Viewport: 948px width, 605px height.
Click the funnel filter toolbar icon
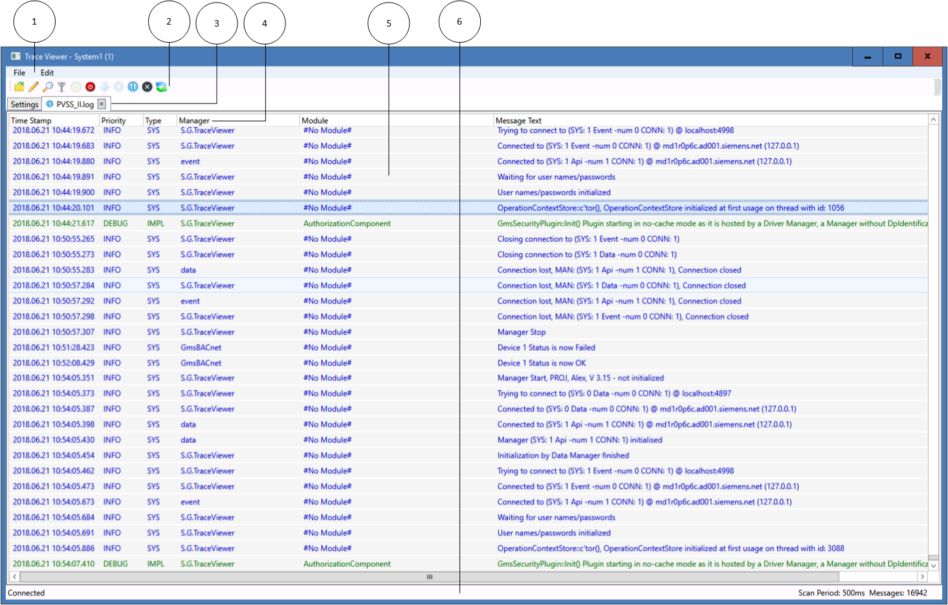pos(61,87)
